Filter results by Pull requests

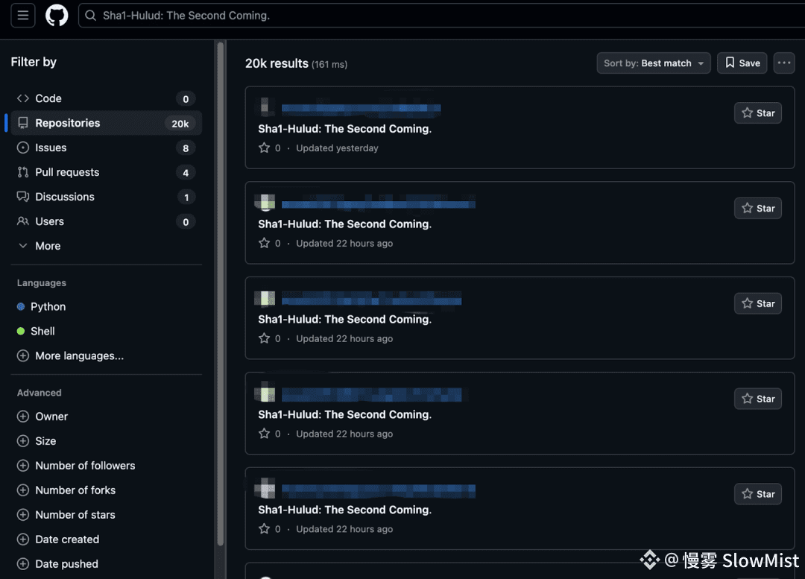coord(107,172)
